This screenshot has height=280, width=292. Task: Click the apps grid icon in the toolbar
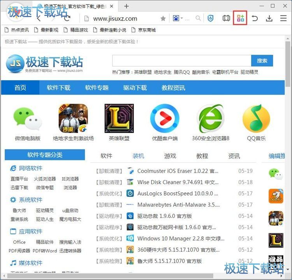(x=240, y=18)
